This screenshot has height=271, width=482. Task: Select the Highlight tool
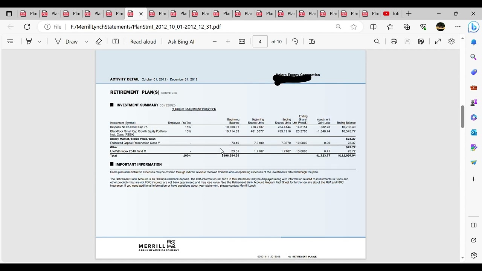click(x=29, y=41)
